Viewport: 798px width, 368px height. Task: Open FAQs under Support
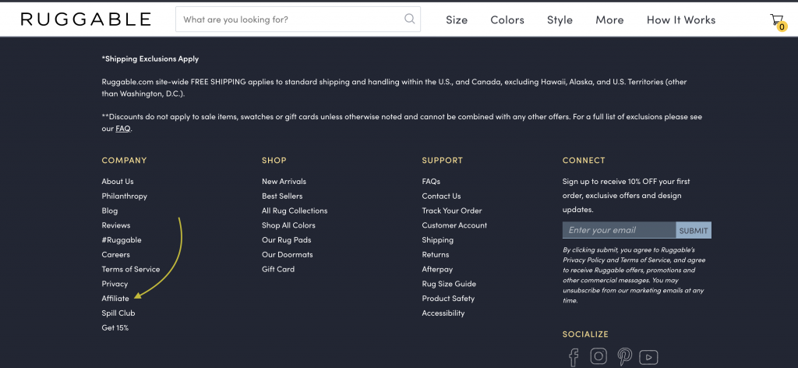[431, 181]
